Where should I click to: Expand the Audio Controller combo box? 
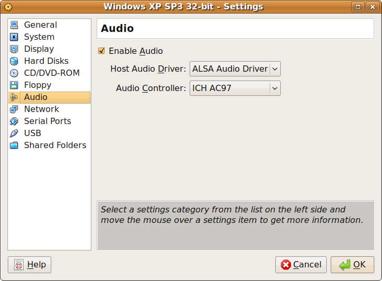pos(235,88)
